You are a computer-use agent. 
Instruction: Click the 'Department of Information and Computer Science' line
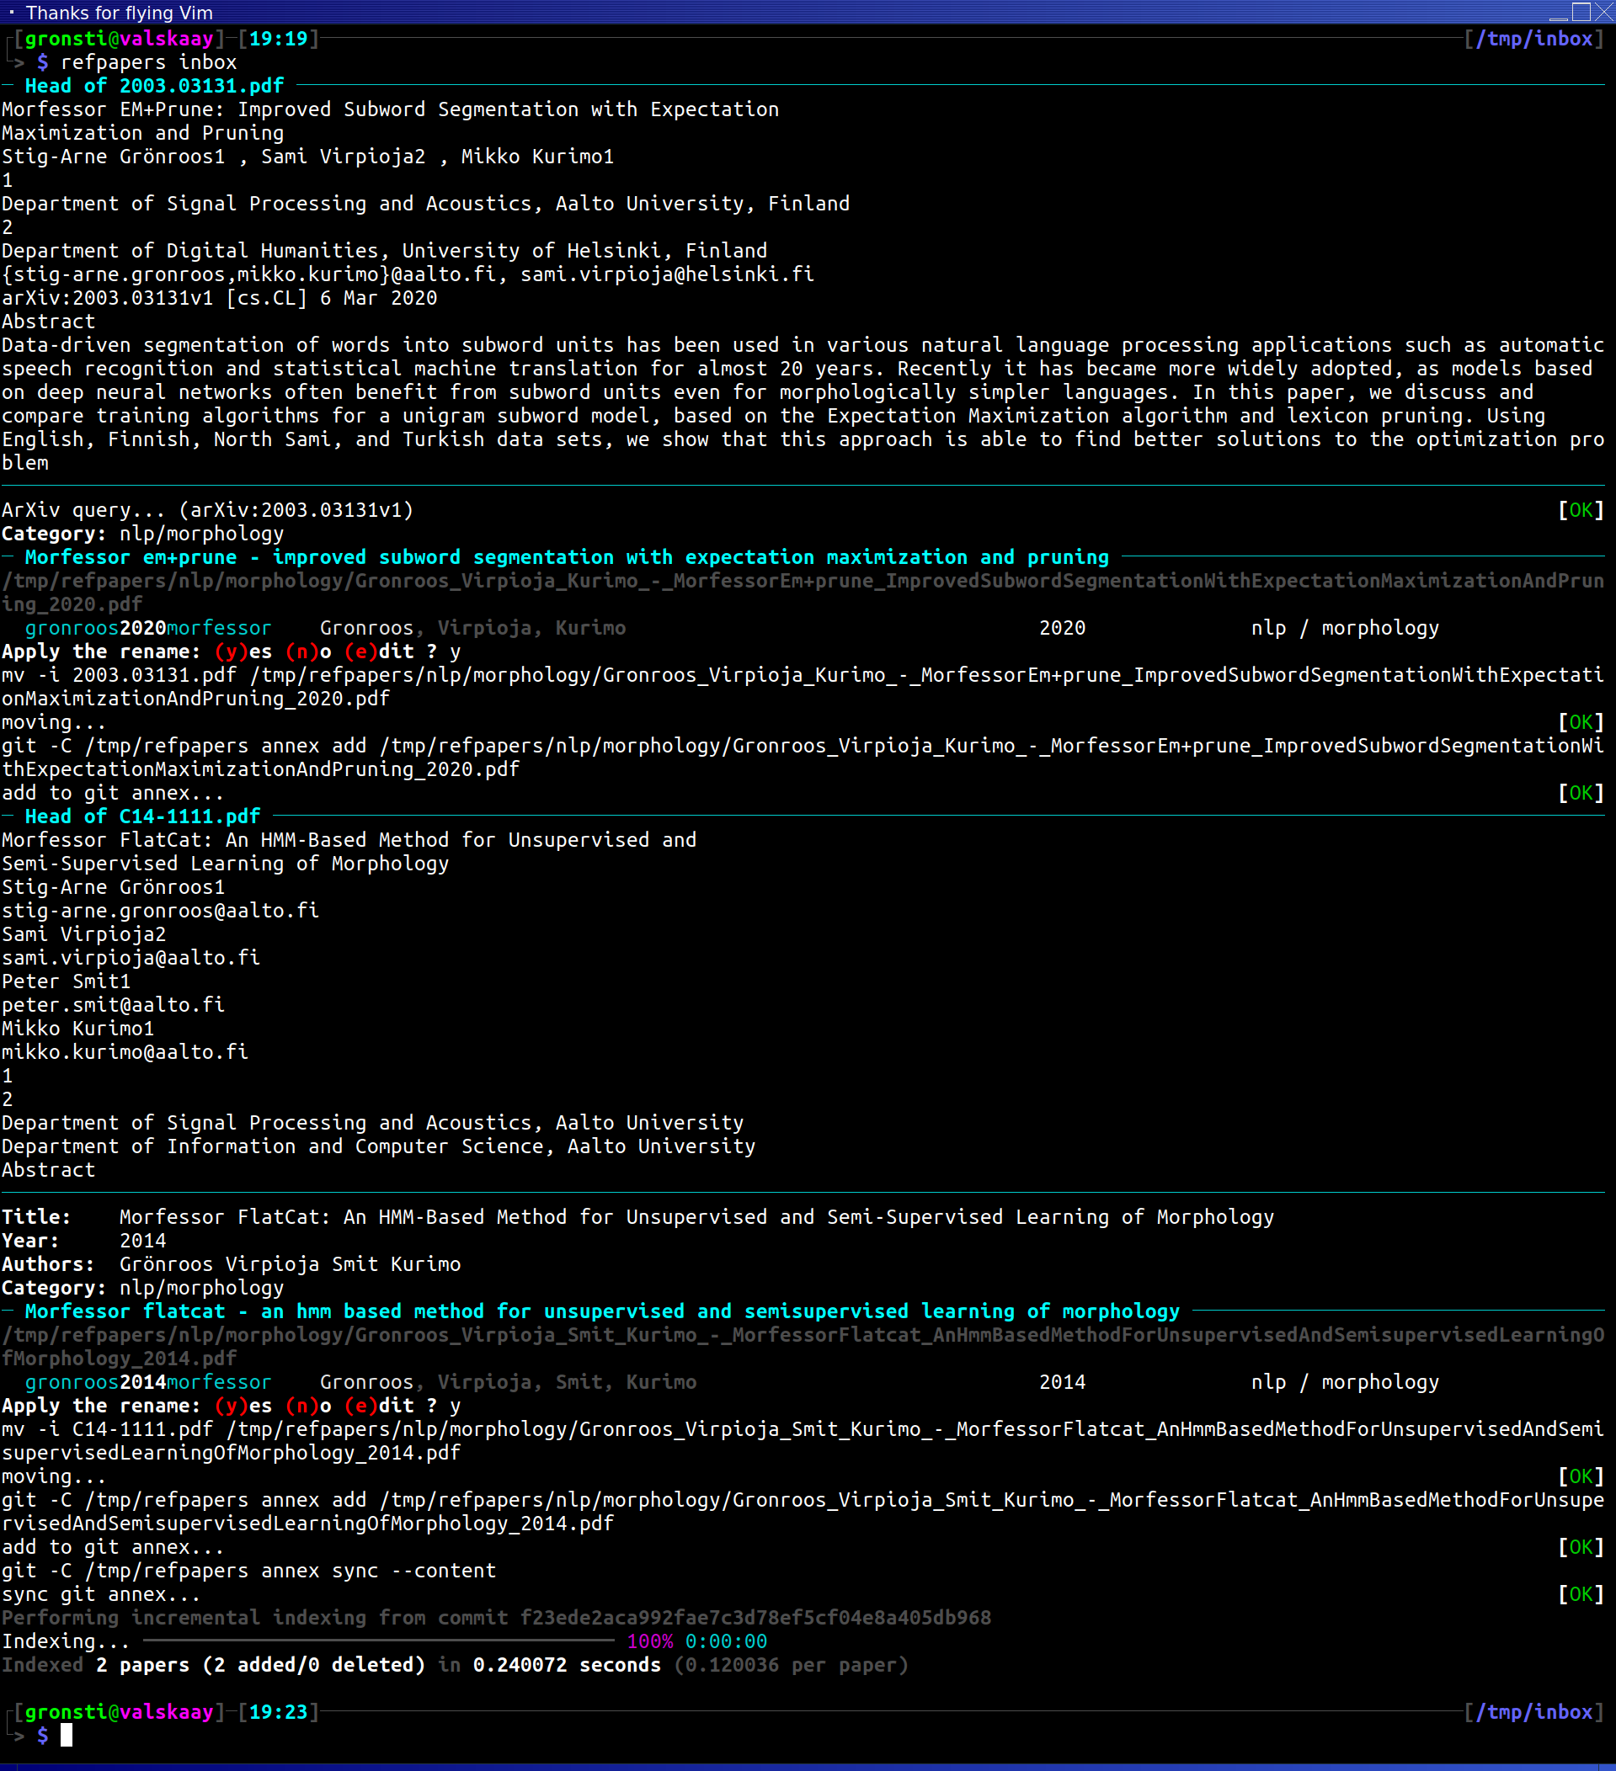(x=379, y=1146)
